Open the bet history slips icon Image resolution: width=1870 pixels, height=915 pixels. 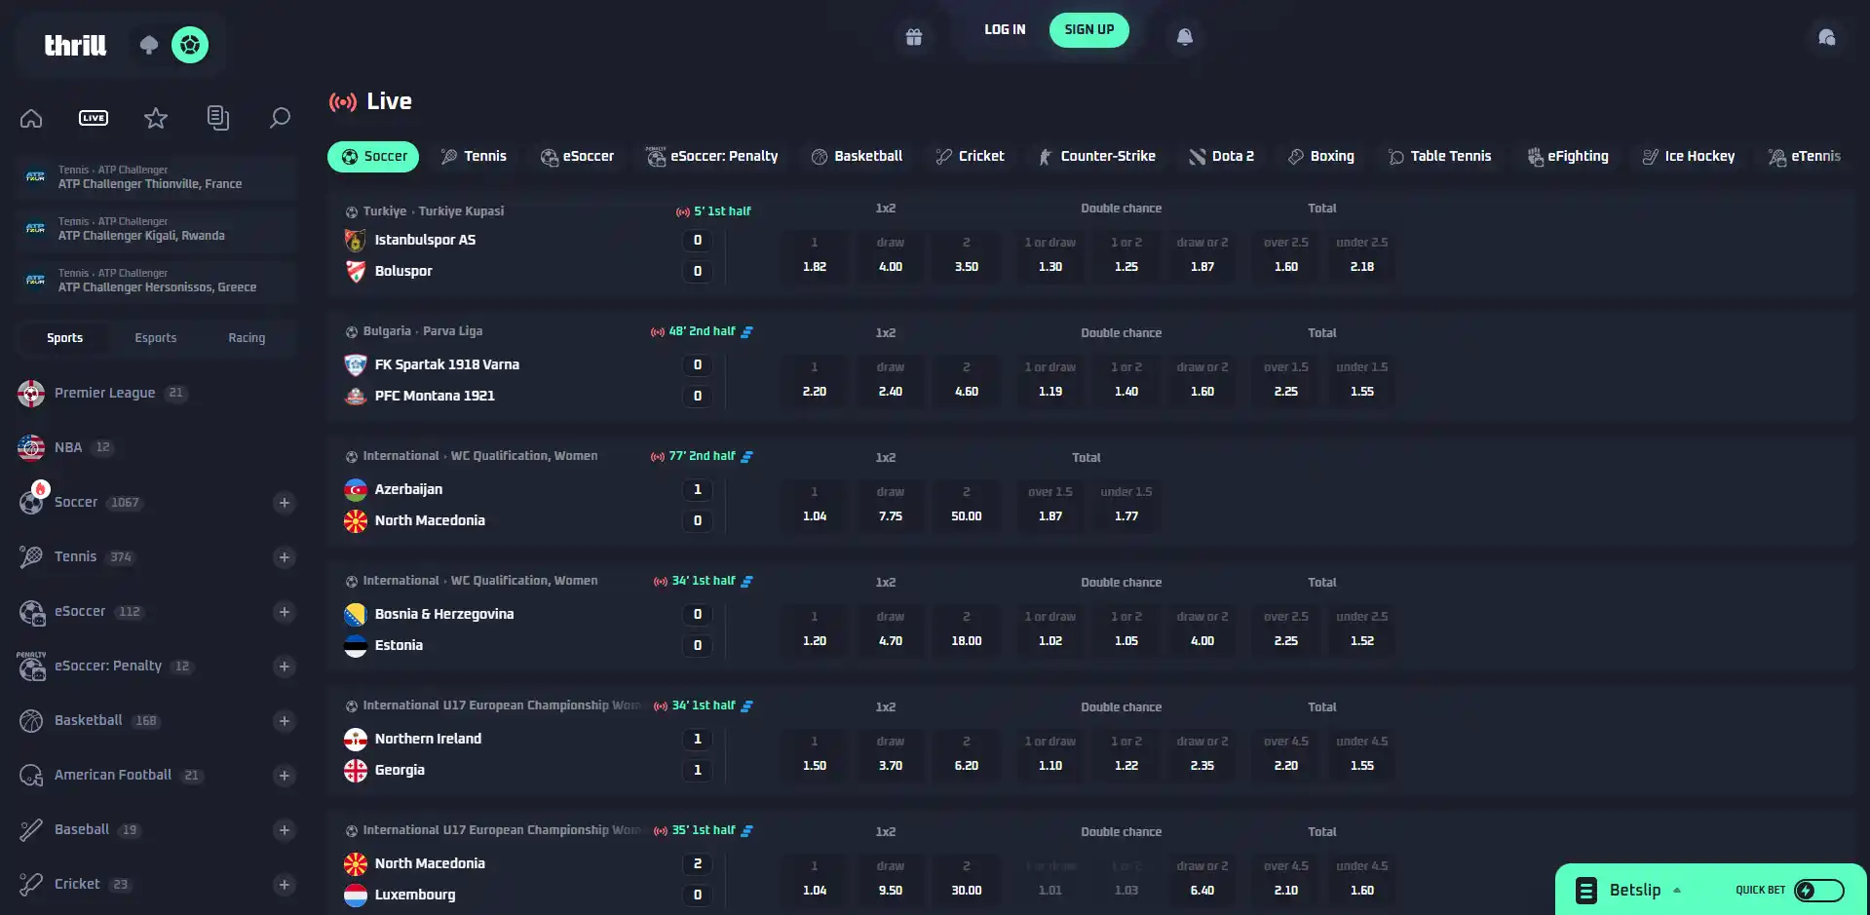218,118
